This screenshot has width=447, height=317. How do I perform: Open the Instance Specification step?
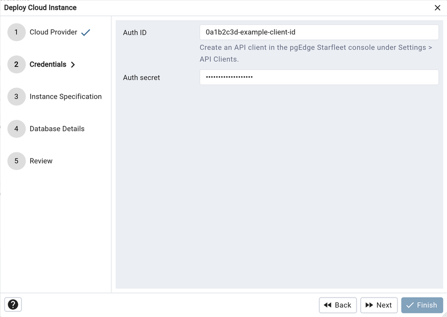pos(65,97)
